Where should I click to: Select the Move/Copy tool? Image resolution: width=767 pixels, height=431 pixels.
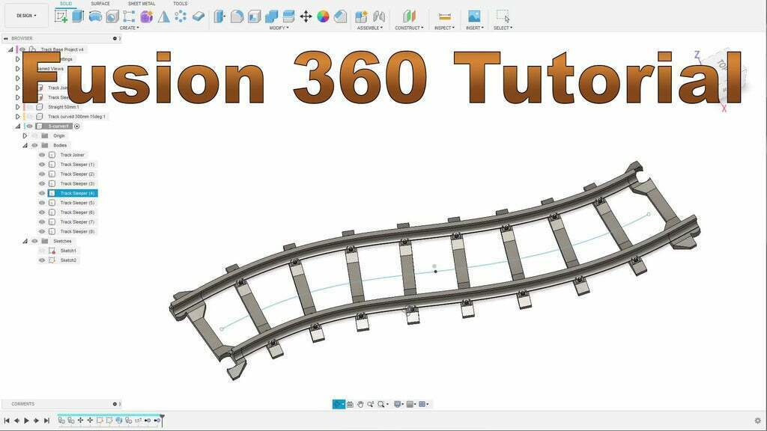[306, 16]
